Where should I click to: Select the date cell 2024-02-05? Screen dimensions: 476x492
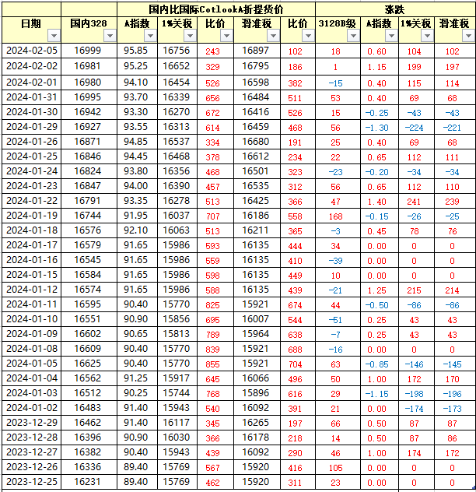pyautogui.click(x=31, y=51)
